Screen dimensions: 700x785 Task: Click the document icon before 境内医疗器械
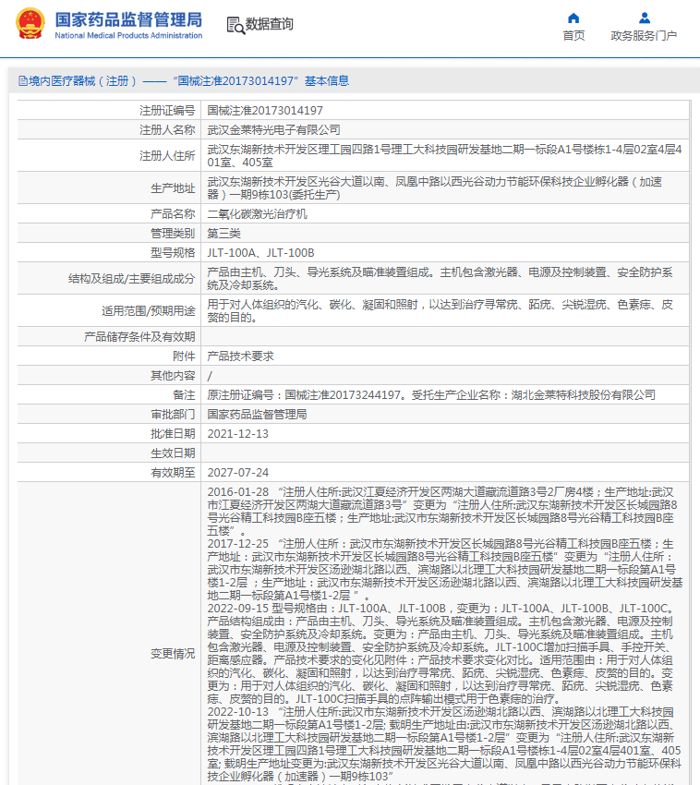(x=22, y=80)
